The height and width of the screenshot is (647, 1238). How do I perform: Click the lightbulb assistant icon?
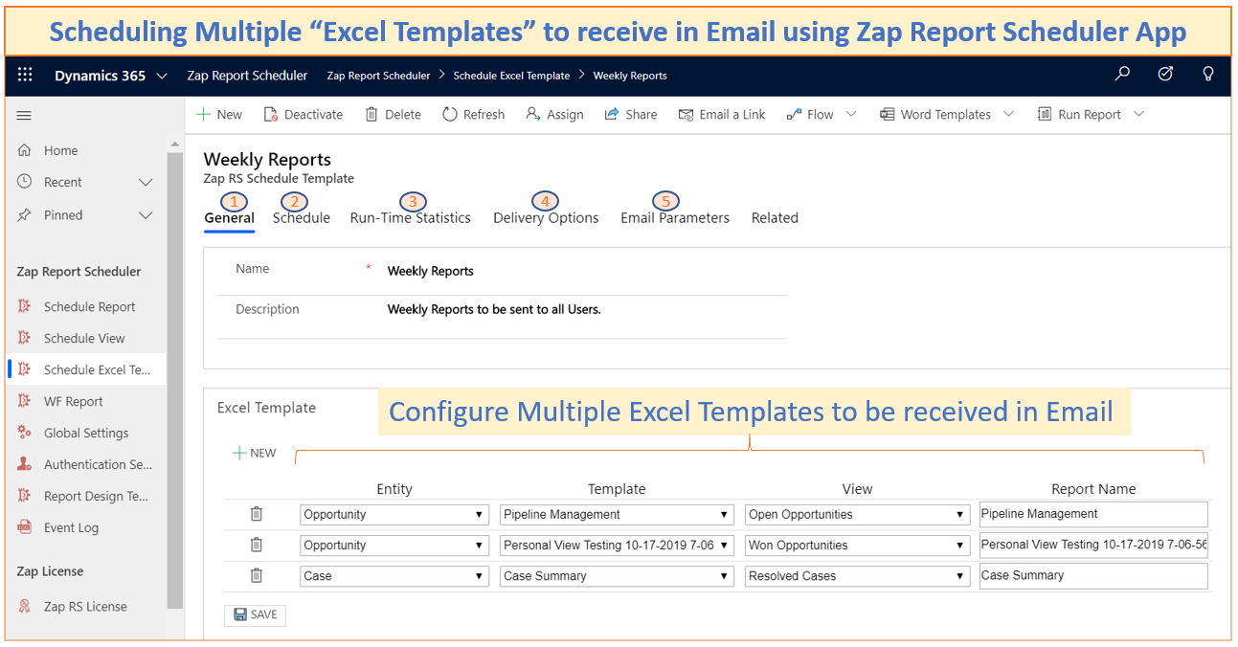(1208, 74)
